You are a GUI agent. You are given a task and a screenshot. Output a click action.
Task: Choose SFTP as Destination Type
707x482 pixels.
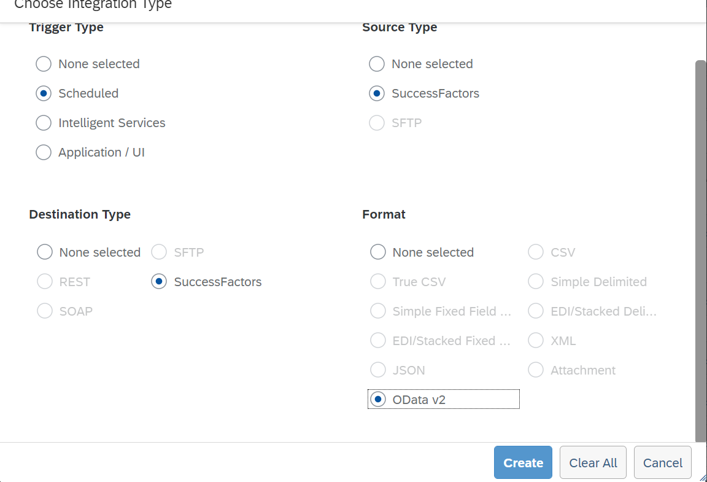[x=159, y=252]
